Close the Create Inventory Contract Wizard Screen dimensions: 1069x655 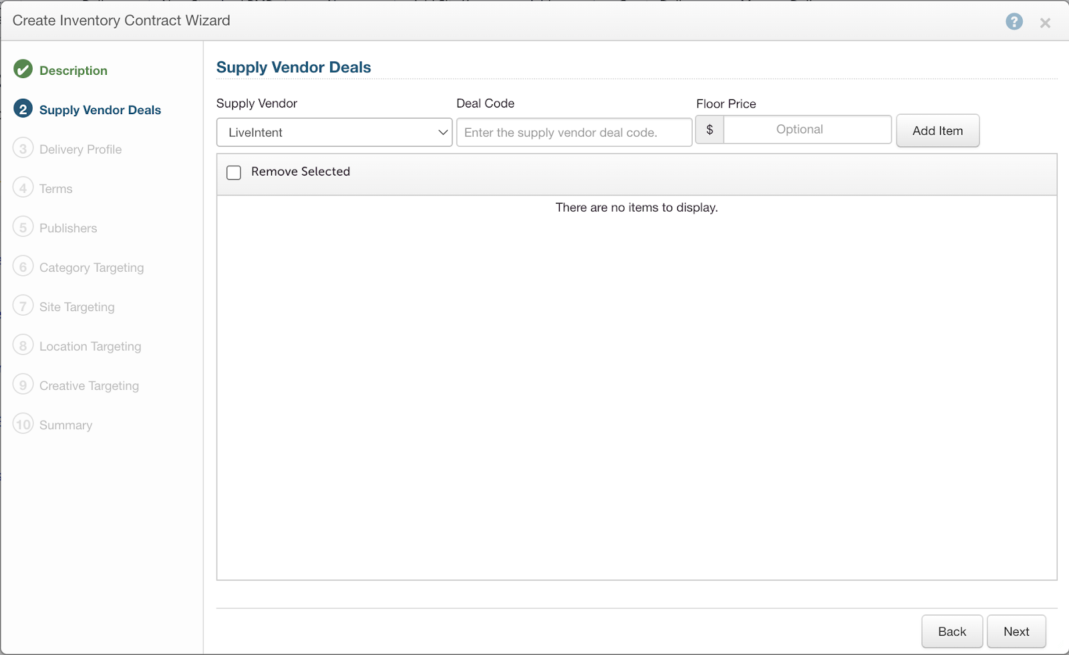1045,23
